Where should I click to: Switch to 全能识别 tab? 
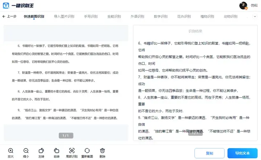click(x=114, y=16)
